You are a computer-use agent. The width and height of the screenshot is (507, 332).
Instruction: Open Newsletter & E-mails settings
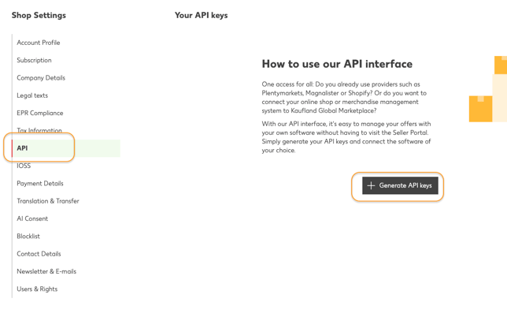coord(46,271)
